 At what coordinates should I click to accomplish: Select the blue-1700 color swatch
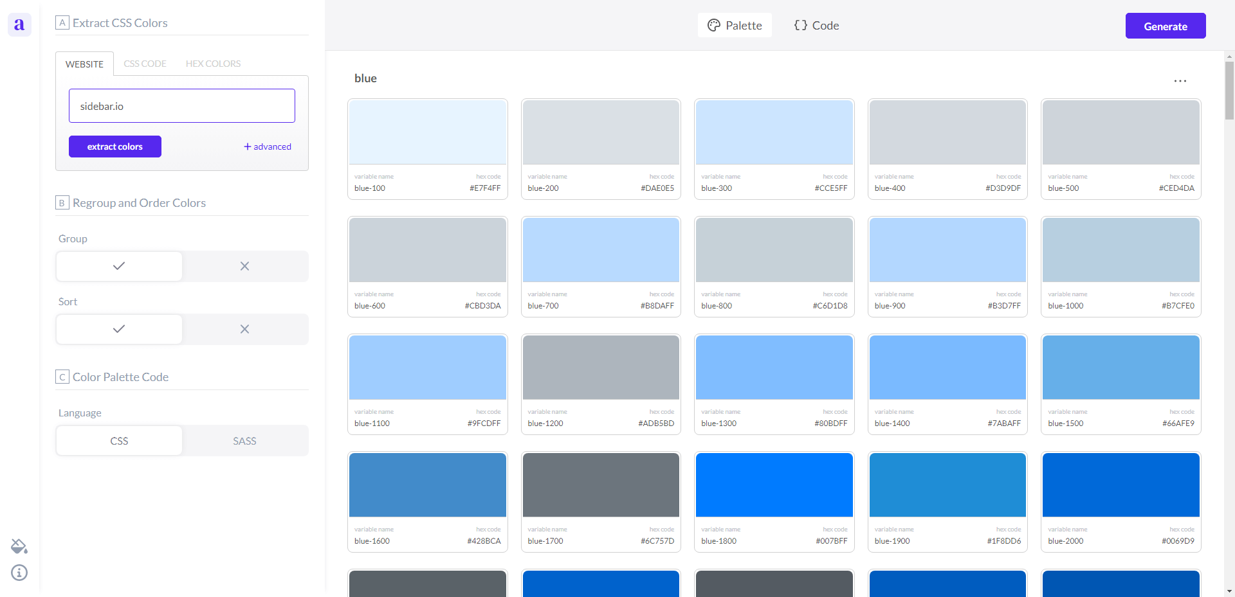[601, 485]
